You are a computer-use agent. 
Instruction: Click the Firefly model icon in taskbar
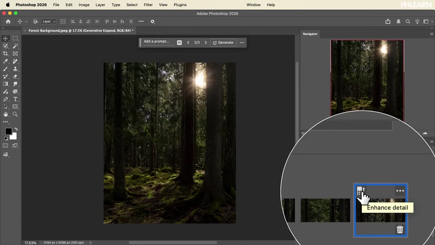(x=179, y=42)
